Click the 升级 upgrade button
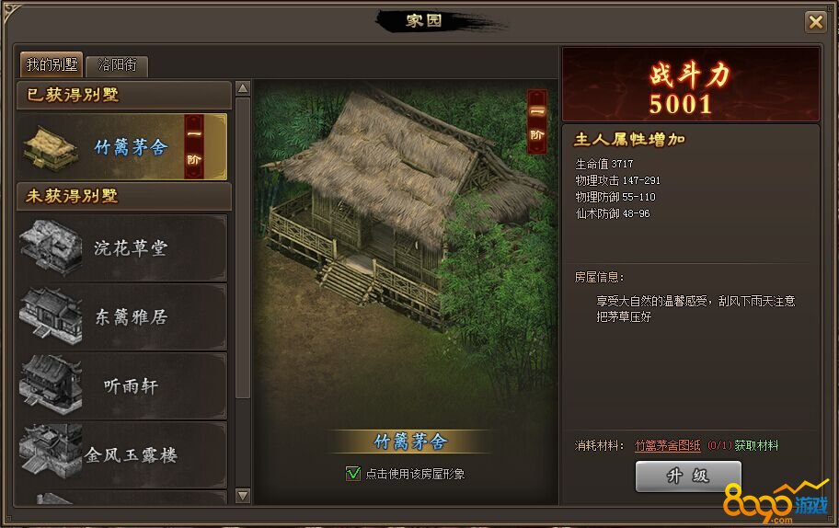The image size is (839, 528). (688, 476)
